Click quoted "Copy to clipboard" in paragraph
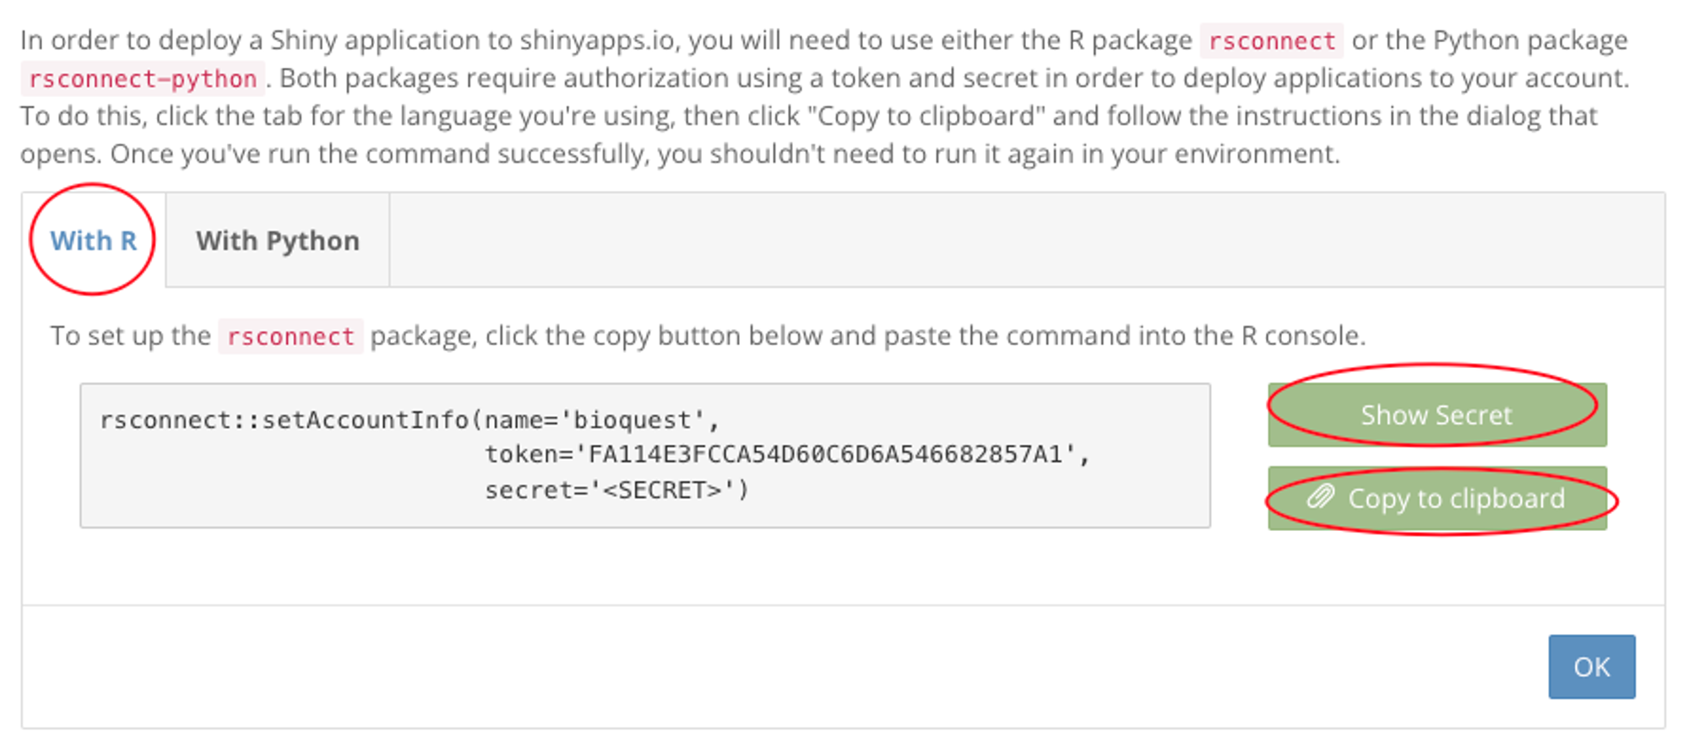Image resolution: width=1689 pixels, height=737 pixels. [926, 116]
